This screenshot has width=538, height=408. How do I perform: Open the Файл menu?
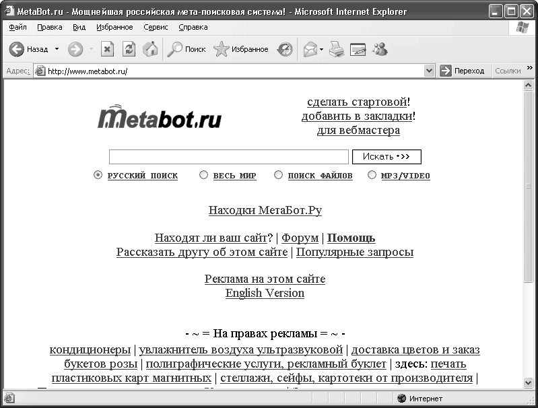(x=18, y=27)
